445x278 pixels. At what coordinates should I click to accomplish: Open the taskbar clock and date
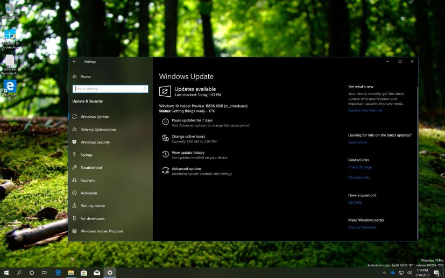[422, 273]
